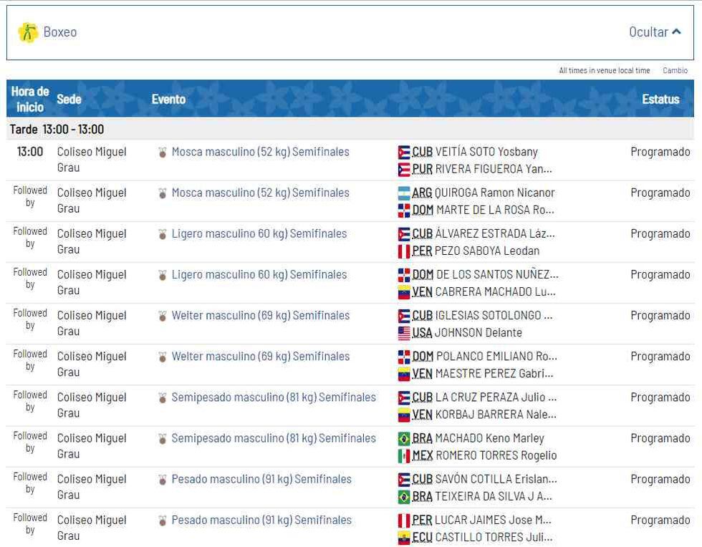Click the Mexico flag beside ROMERO TORRES
This screenshot has width=702, height=547.
coord(404,456)
